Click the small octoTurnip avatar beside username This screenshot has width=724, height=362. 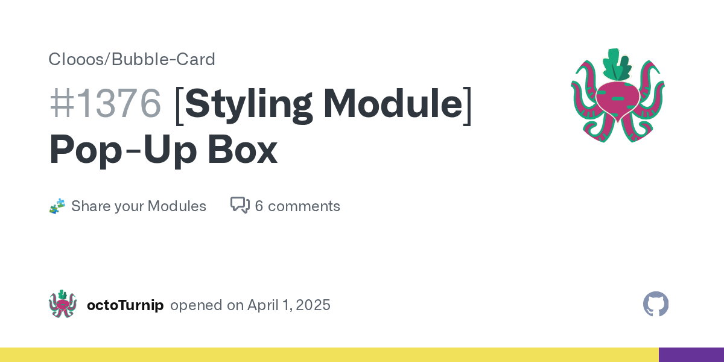pos(63,305)
